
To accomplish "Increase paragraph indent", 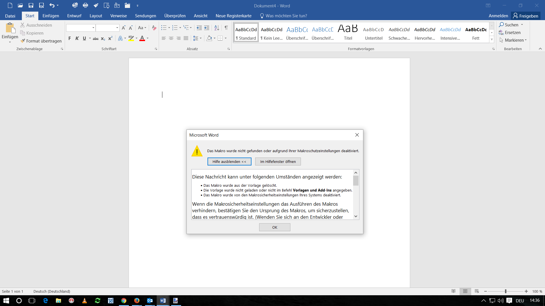I will pyautogui.click(x=207, y=28).
